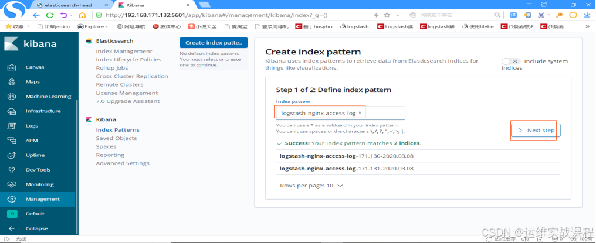Open 7.0 Upgrade Assistant

pyautogui.click(x=128, y=101)
